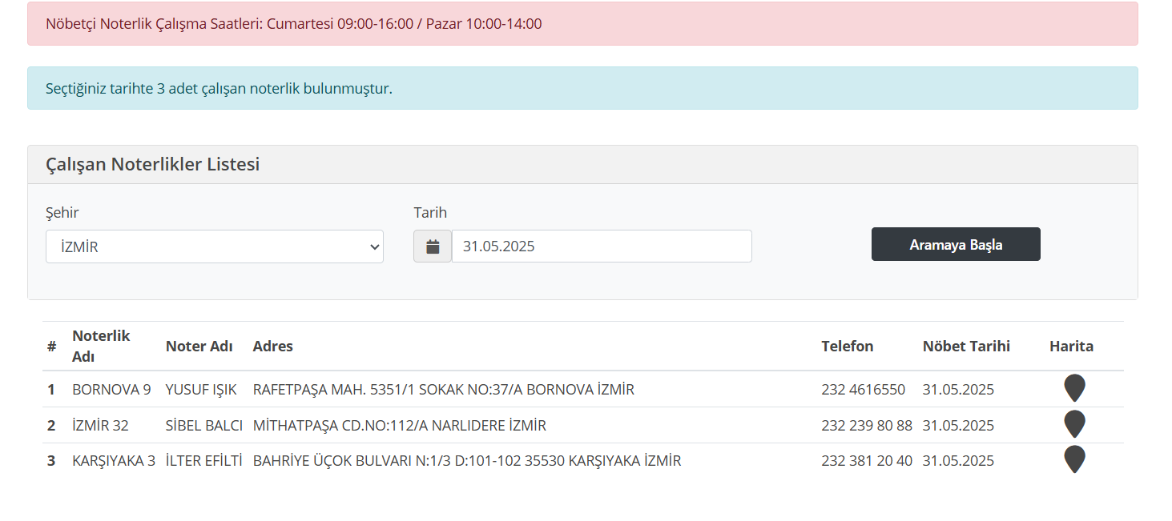Click the Noter Adı column header
1172x521 pixels.
point(199,347)
